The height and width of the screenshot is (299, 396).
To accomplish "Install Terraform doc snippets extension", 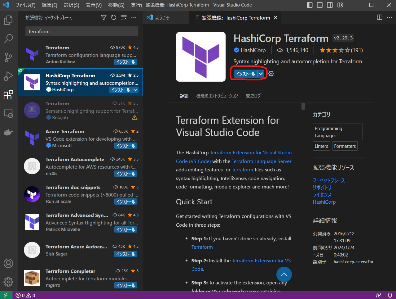I will point(126,202).
